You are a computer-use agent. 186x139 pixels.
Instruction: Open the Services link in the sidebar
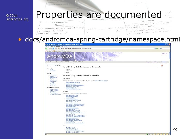coord(52,79)
